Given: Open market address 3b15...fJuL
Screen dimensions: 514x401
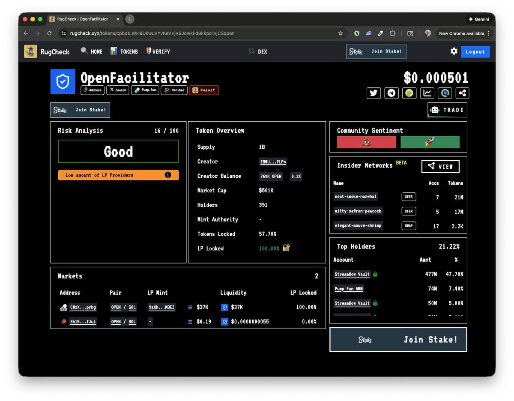Looking at the screenshot, I should 83,321.
